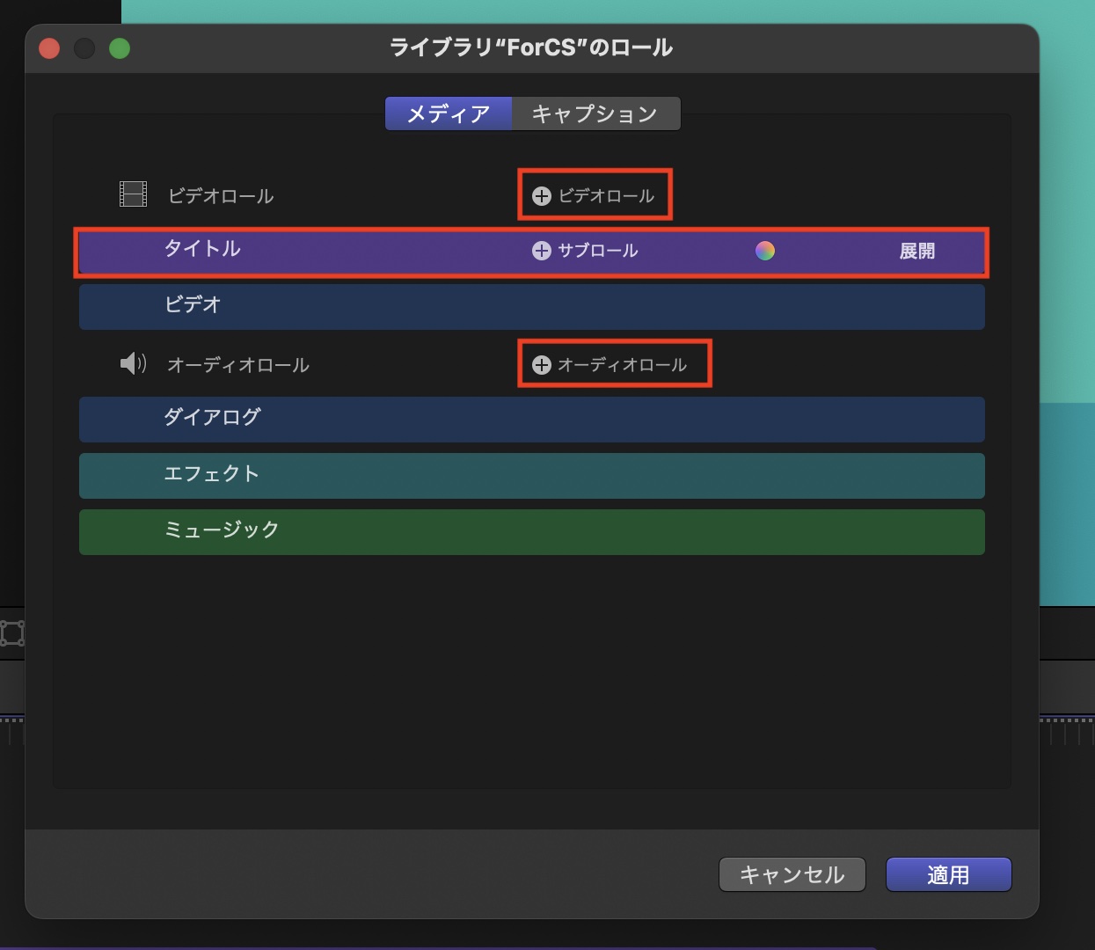Switch to the キャプション tab

(595, 113)
